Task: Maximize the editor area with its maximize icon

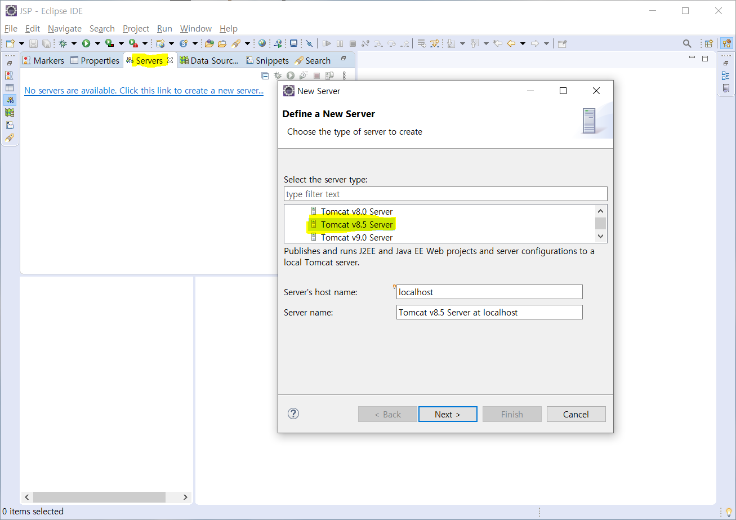Action: (705, 58)
